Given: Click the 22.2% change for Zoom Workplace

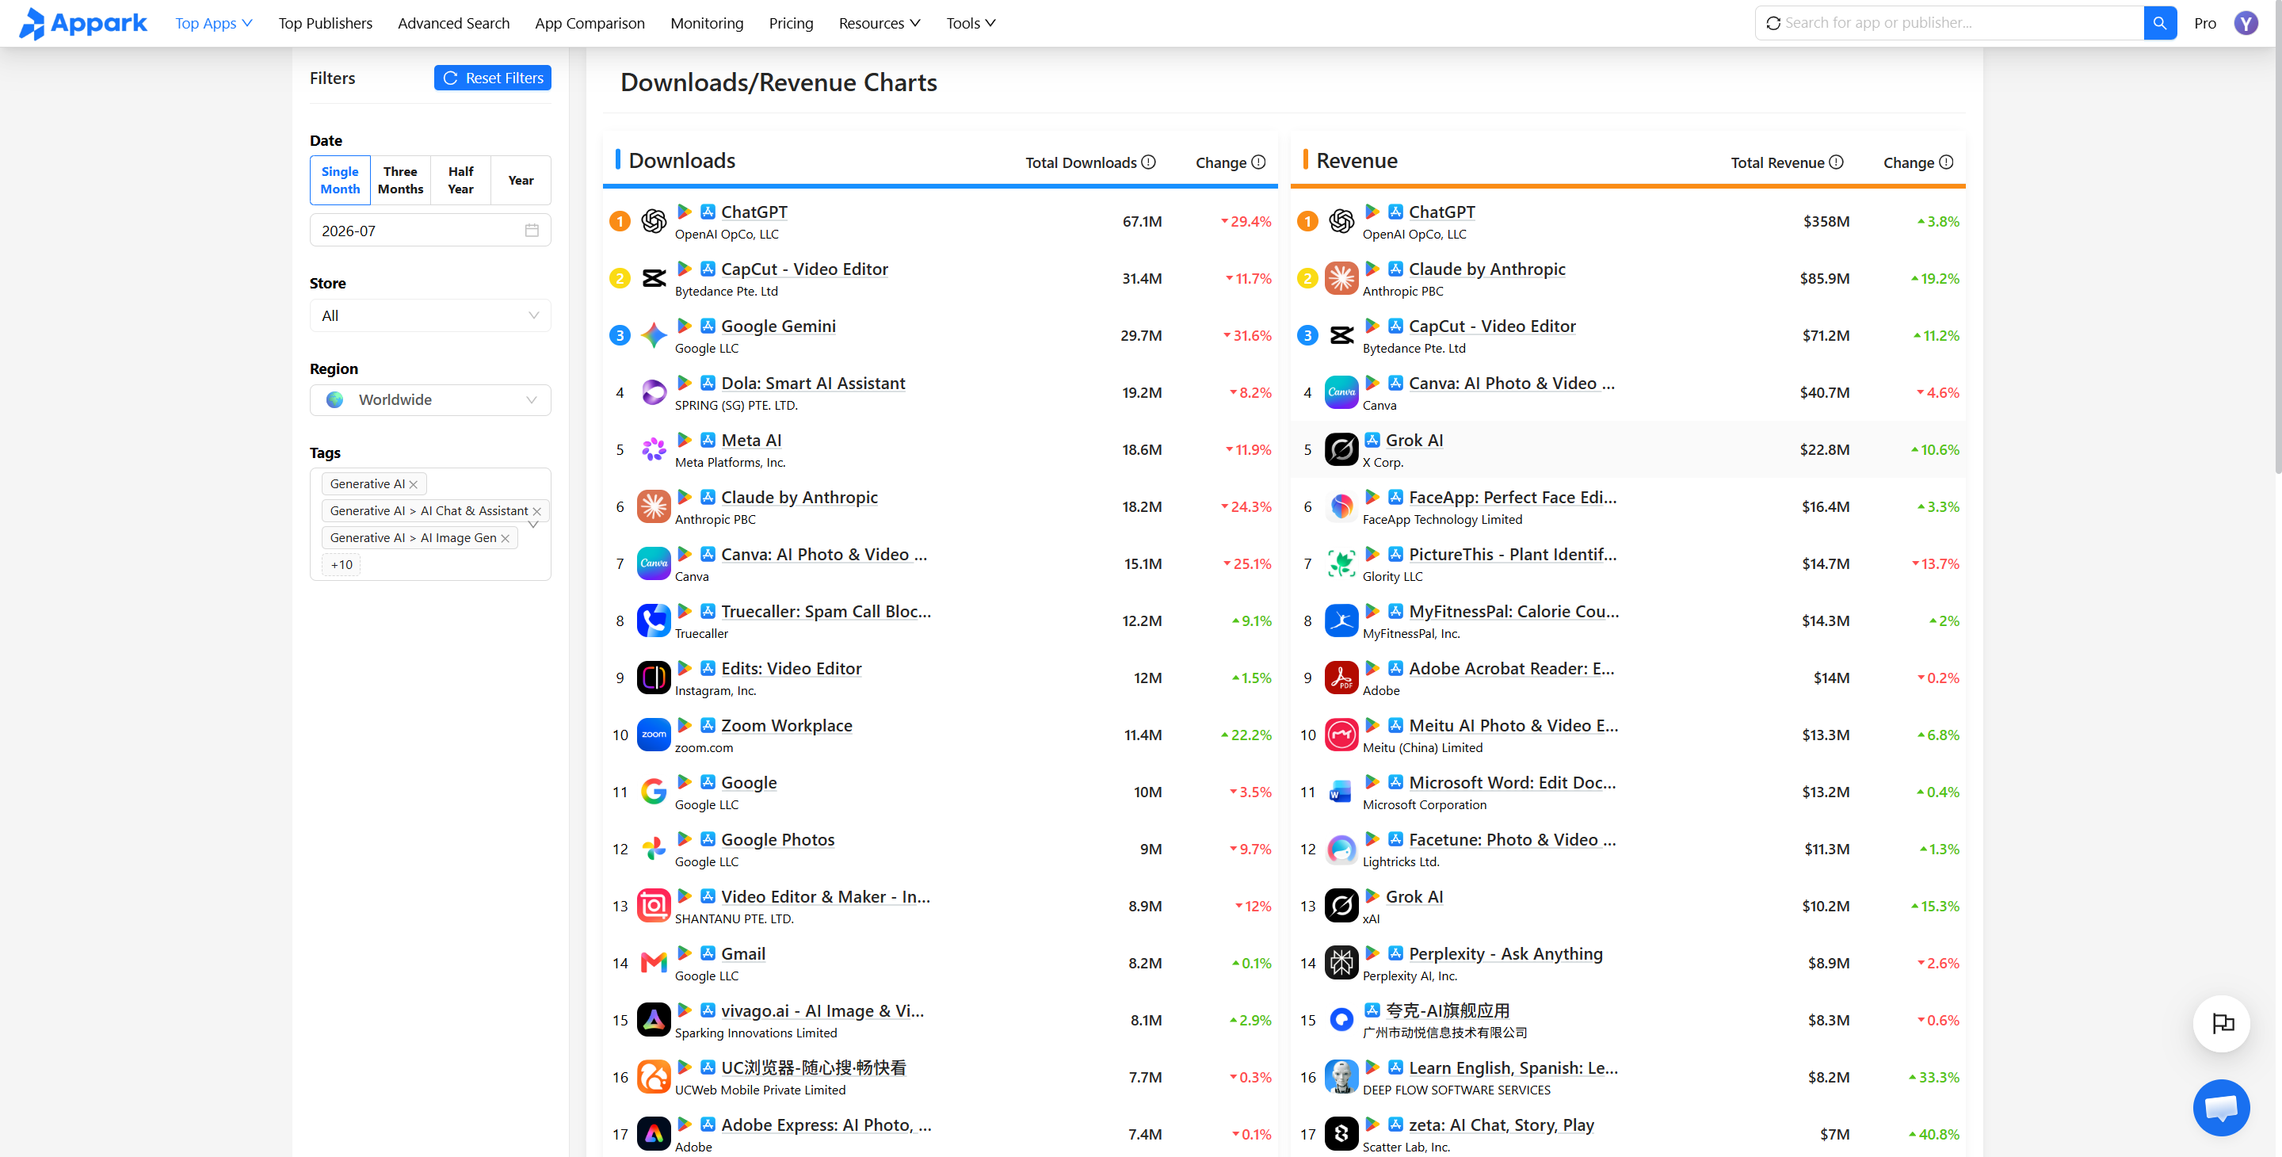Looking at the screenshot, I should 1246,735.
